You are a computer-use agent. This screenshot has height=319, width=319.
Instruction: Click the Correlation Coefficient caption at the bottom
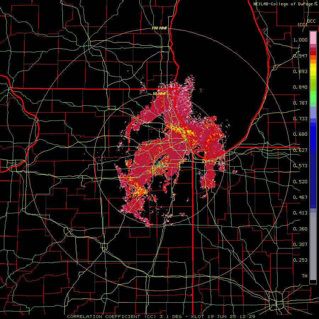(x=161, y=317)
